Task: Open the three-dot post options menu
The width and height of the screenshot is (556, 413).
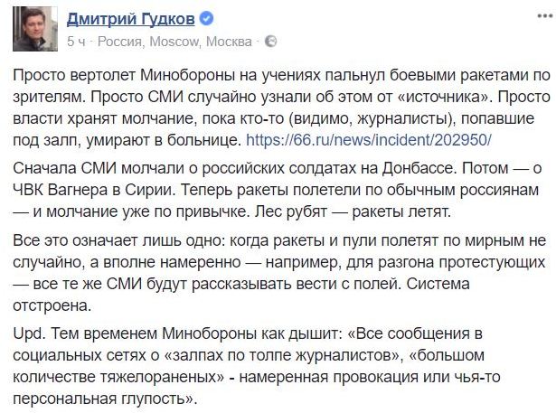Action: [x=545, y=16]
